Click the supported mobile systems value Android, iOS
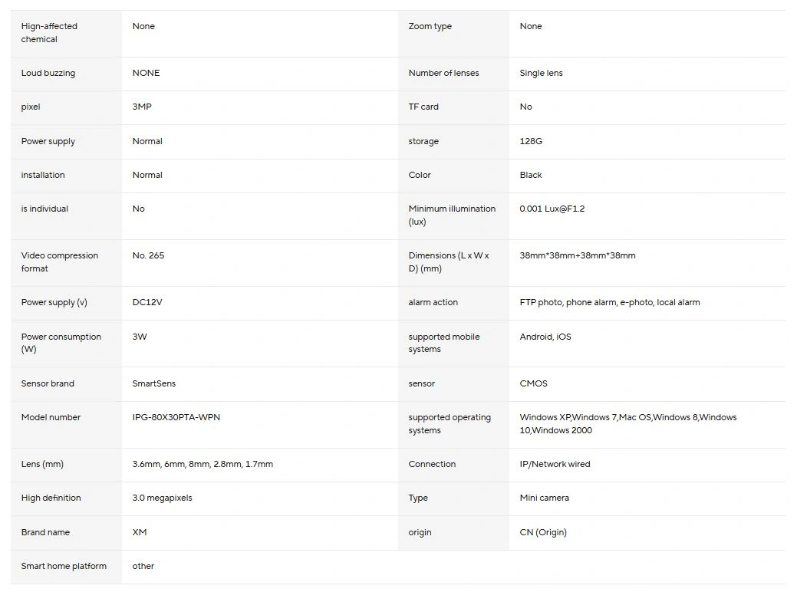This screenshot has width=797, height=592. click(x=545, y=337)
